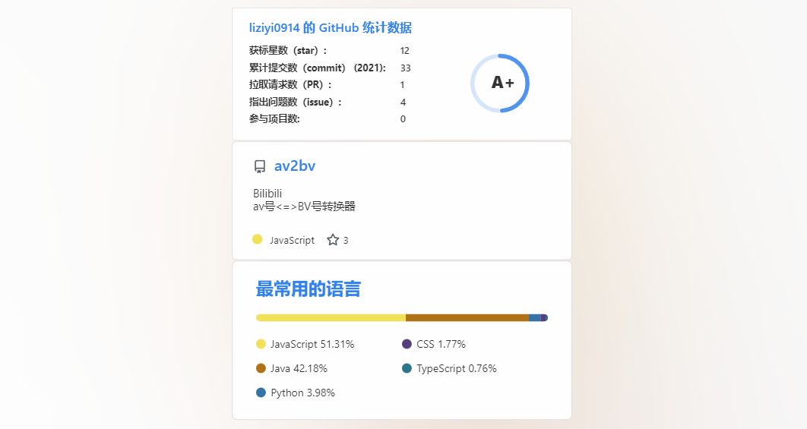Image resolution: width=807 pixels, height=429 pixels.
Task: Click the A+ rank circle
Action: click(500, 84)
